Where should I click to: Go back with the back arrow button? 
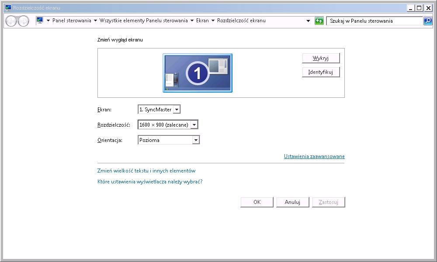pos(11,21)
